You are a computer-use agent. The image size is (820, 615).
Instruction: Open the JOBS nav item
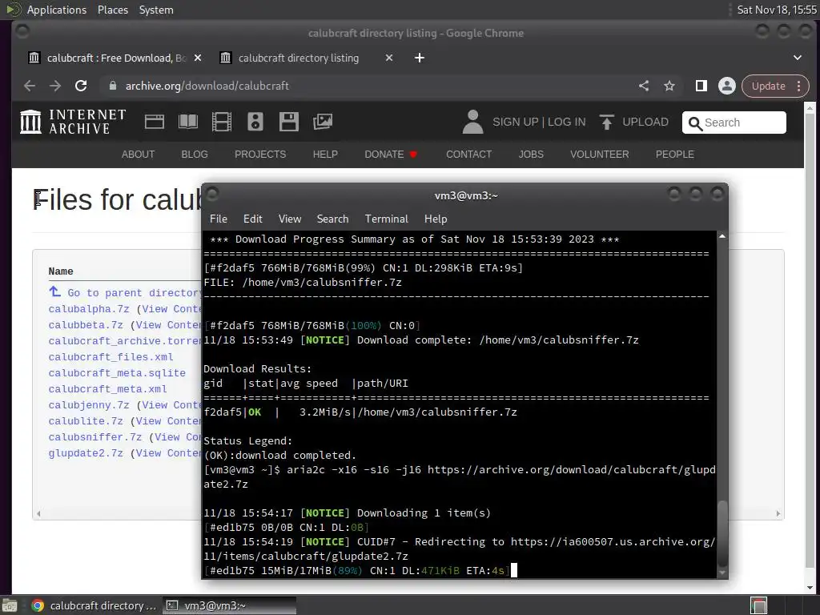[531, 155]
